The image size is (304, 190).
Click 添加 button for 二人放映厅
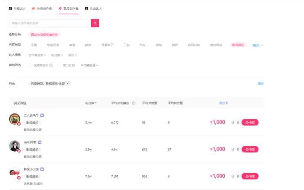(250, 123)
